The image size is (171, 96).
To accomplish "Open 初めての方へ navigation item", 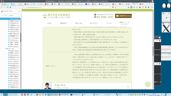I will pos(94,23).
